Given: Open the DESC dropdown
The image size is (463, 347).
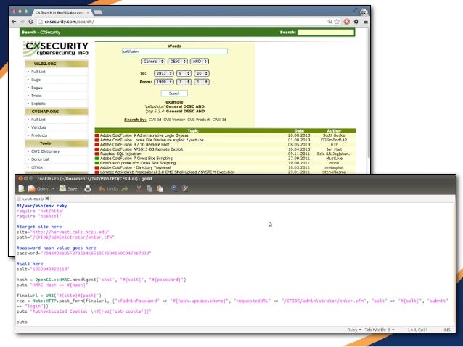Looking at the screenshot, I should pos(178,62).
